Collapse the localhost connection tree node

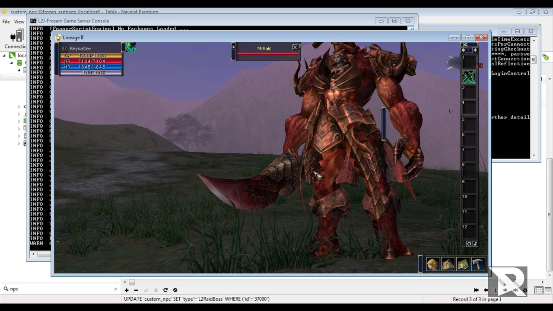pyautogui.click(x=5, y=55)
